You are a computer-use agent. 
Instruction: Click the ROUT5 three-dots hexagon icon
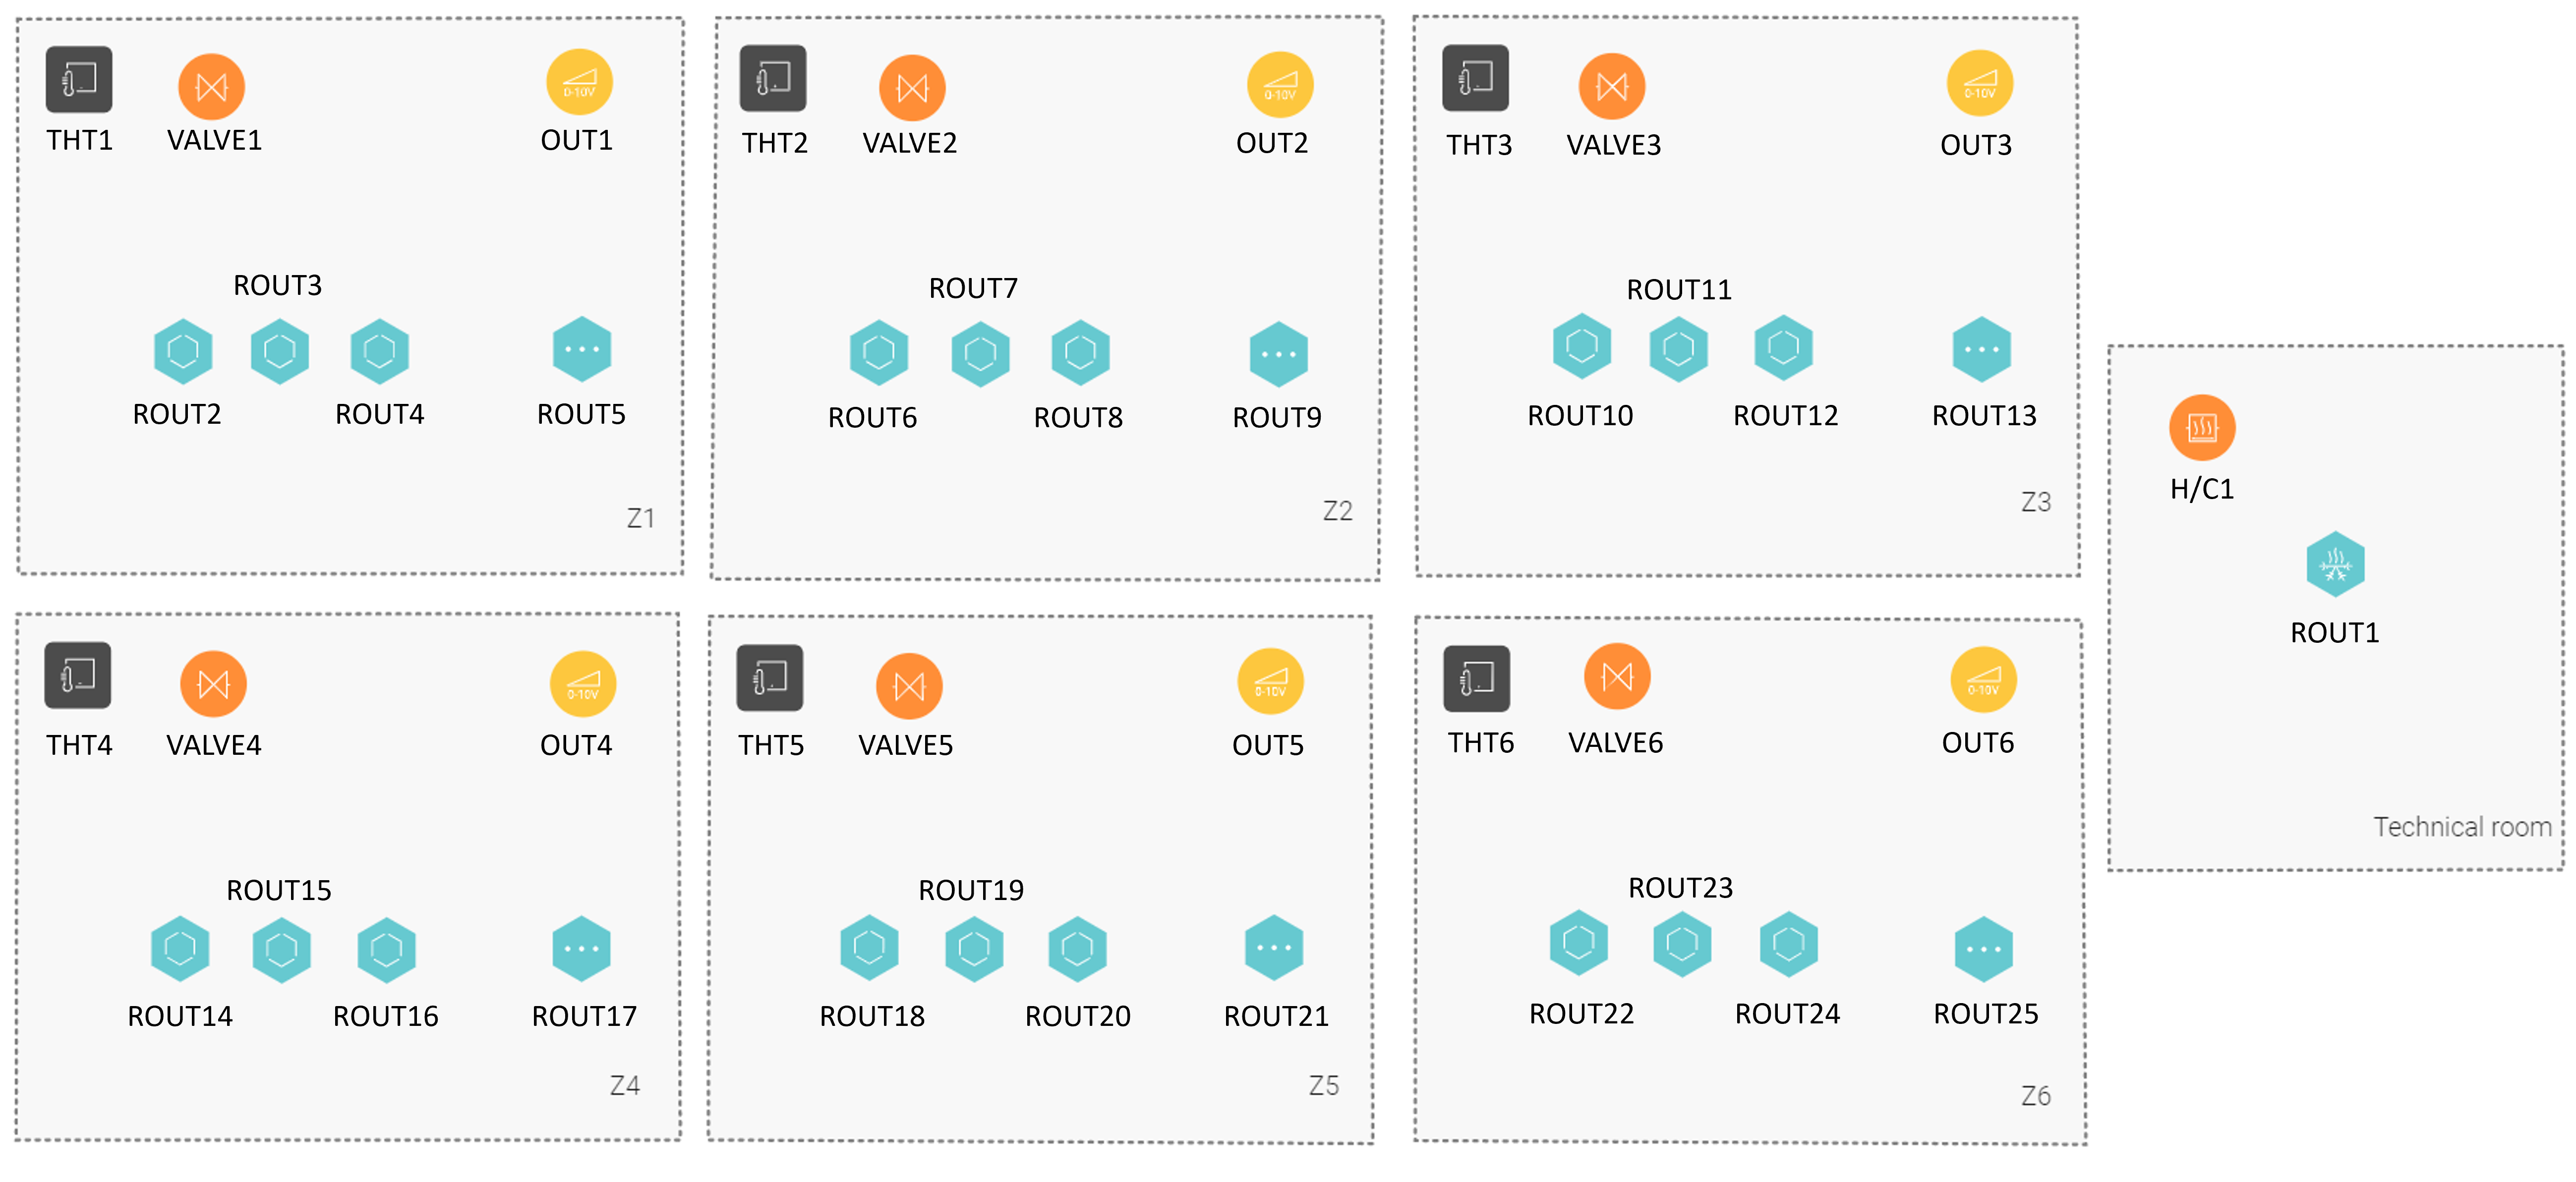(x=582, y=349)
